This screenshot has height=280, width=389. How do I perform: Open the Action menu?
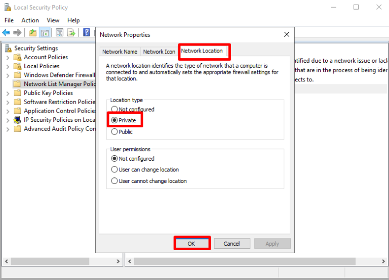click(x=30, y=20)
